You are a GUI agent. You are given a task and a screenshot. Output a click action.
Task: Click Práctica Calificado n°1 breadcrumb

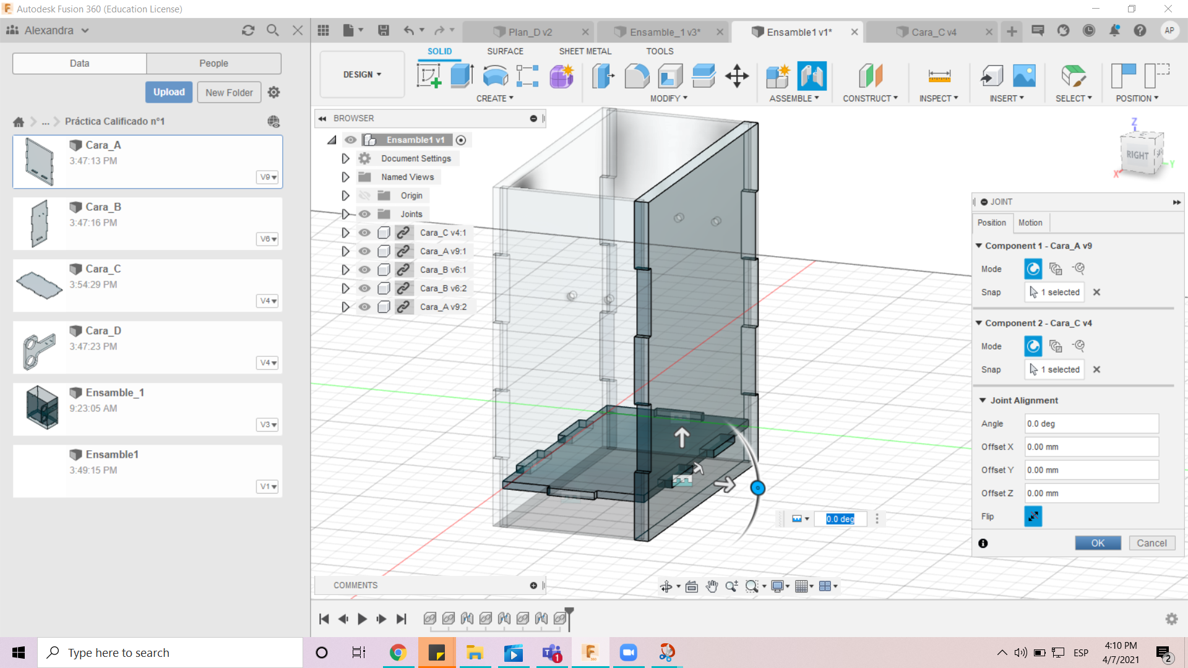[x=114, y=121]
